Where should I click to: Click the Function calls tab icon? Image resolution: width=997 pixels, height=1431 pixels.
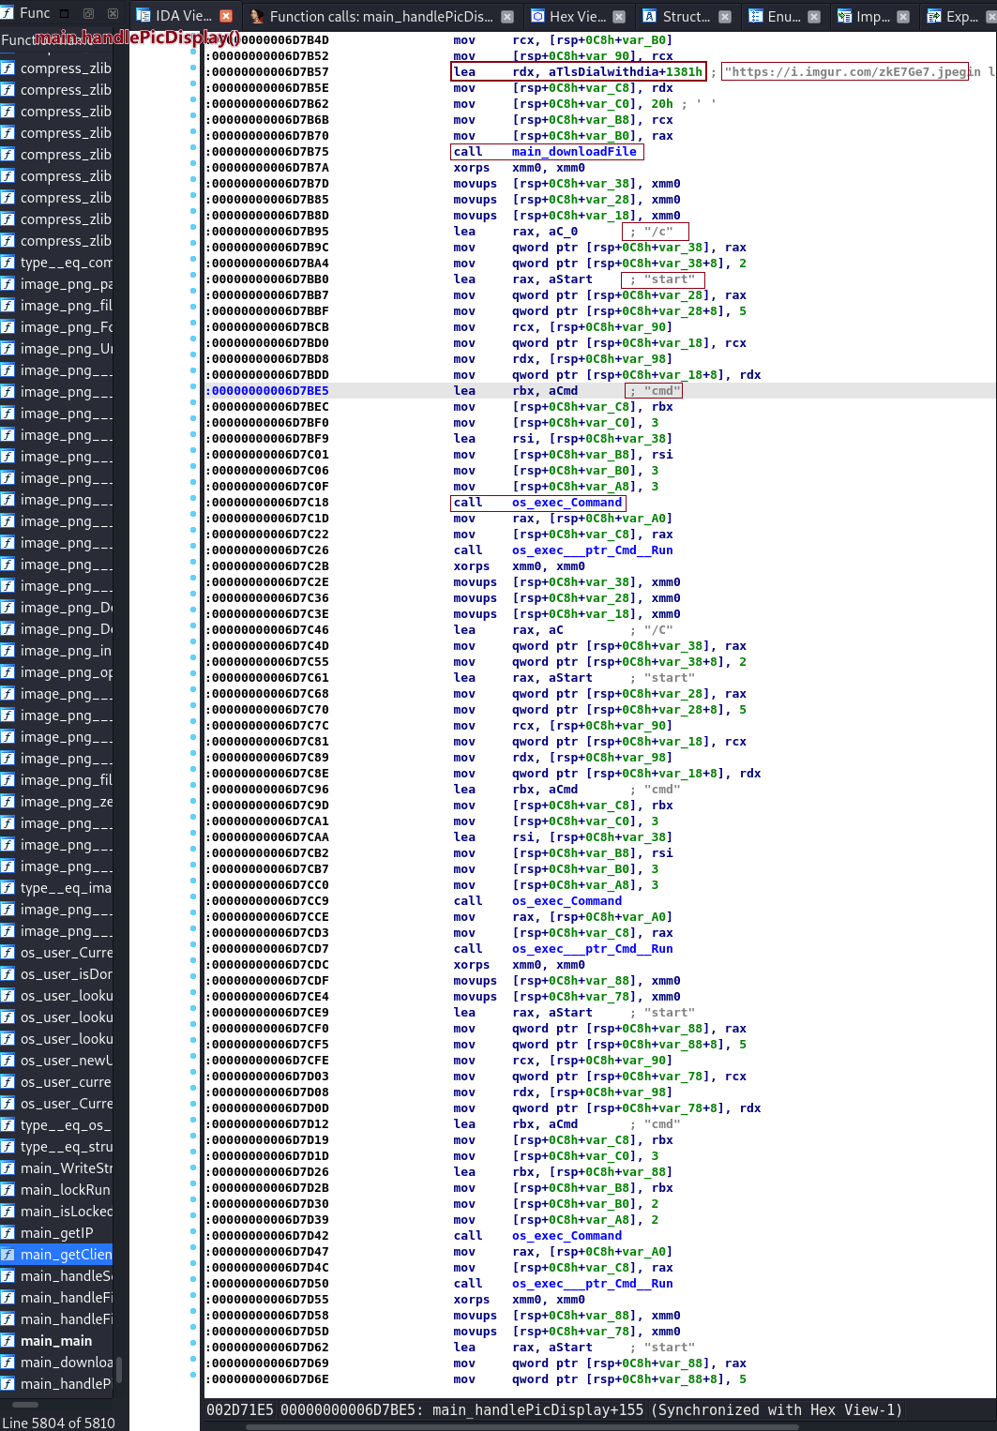pyautogui.click(x=257, y=16)
